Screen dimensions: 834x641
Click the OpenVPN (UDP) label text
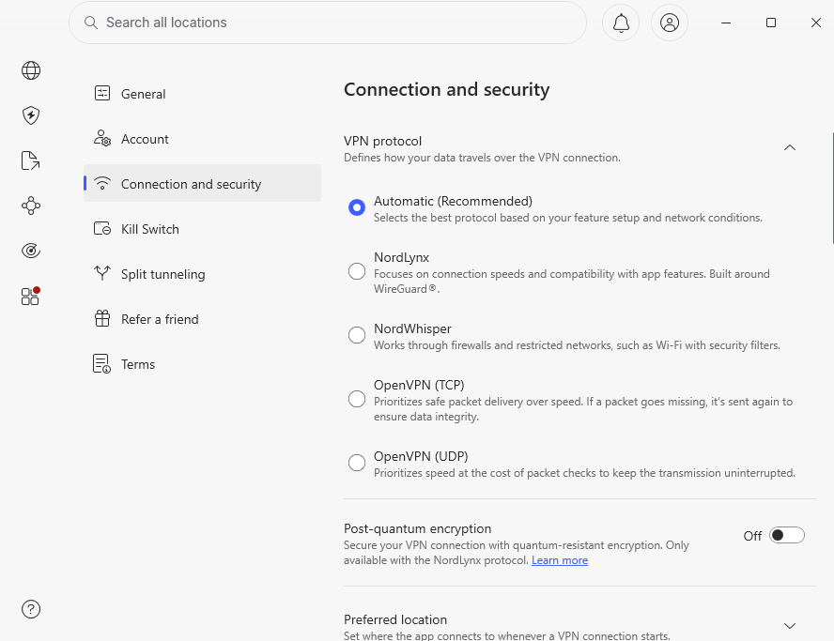[x=422, y=456]
